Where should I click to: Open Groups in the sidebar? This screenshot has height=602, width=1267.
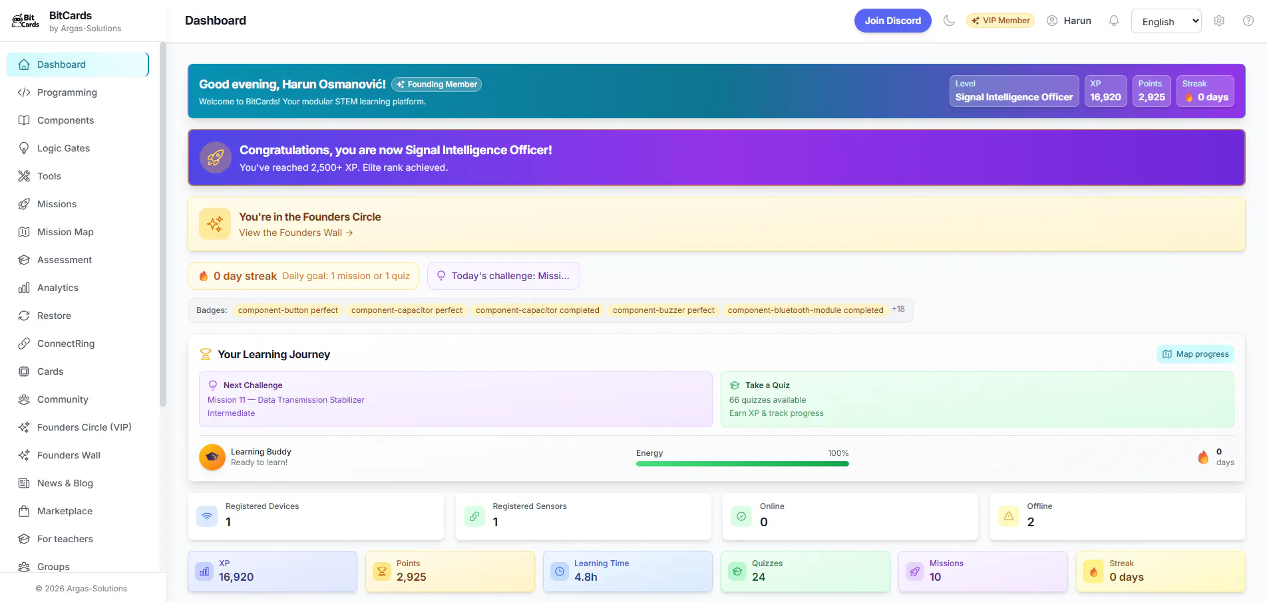[78, 566]
